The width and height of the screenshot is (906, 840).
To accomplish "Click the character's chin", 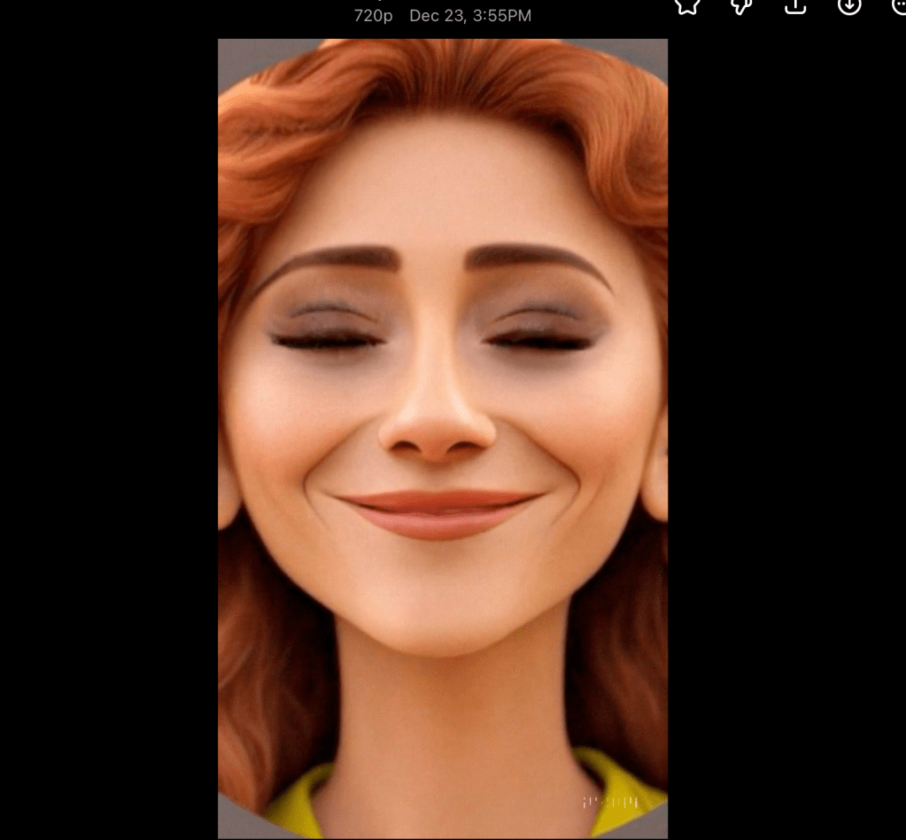I will pos(440,620).
